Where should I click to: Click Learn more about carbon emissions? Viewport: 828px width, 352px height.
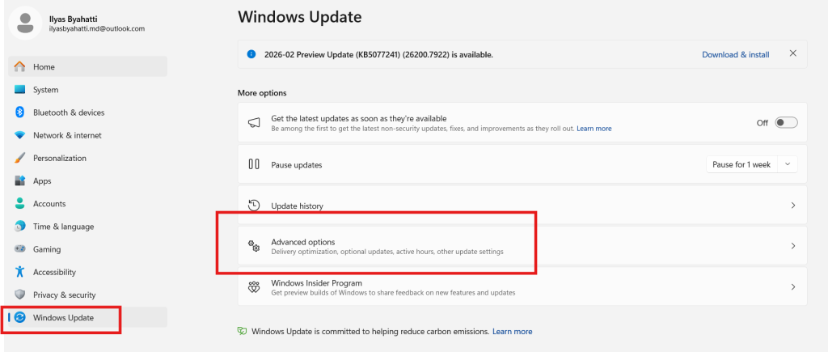(512, 332)
